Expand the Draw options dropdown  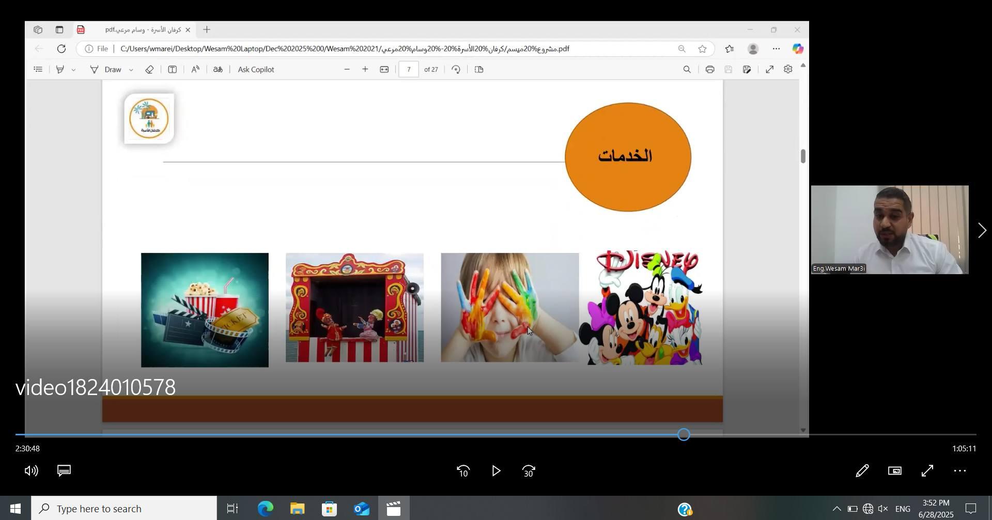pos(131,70)
